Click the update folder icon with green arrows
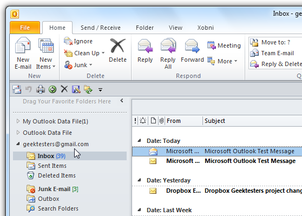Screen dimensions: 302x216 click(88, 89)
